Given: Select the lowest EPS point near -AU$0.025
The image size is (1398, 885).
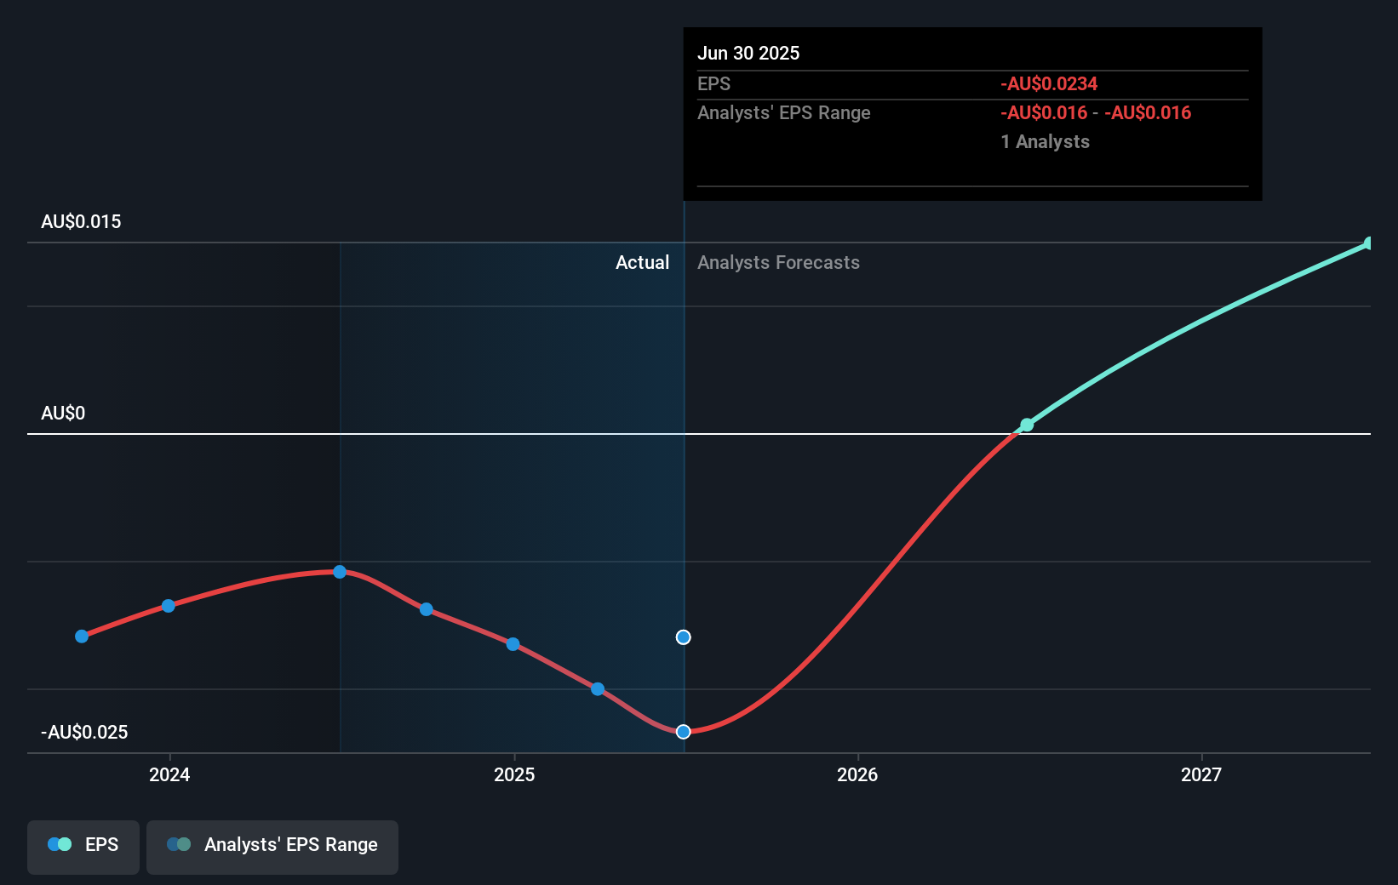Looking at the screenshot, I should (x=683, y=731).
